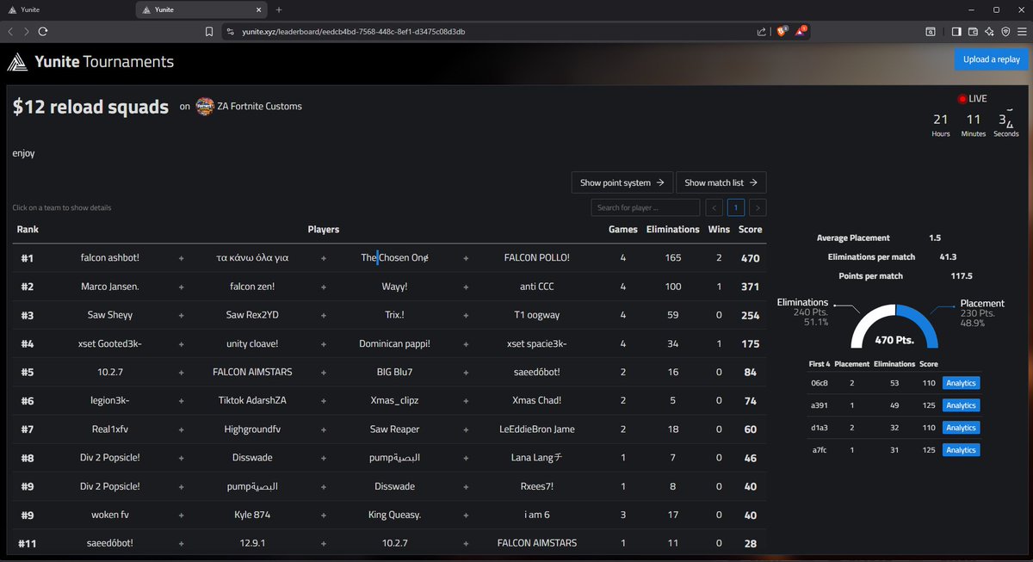Open Analytics for match d1a3
This screenshot has height=562, width=1033.
(961, 428)
